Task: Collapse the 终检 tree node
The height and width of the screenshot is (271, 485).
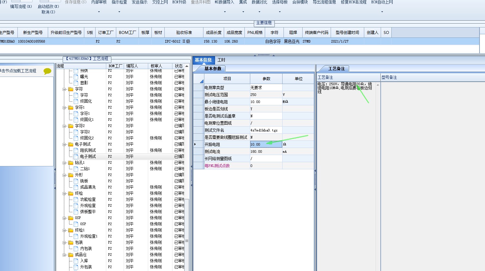Action: [64, 193]
